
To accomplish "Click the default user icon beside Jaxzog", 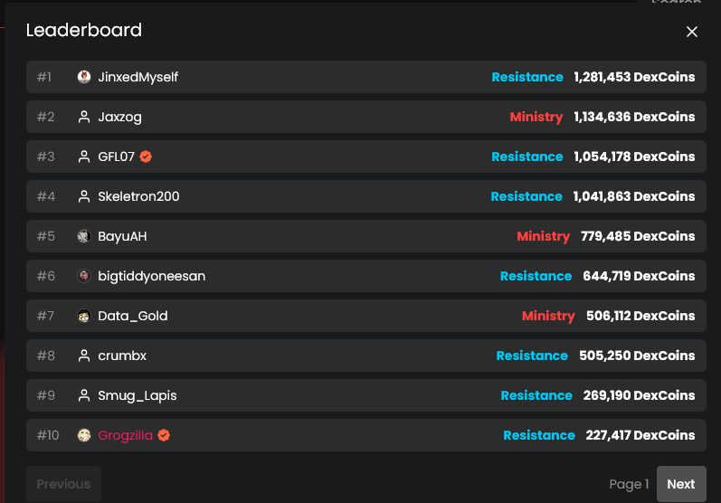I will [x=84, y=117].
